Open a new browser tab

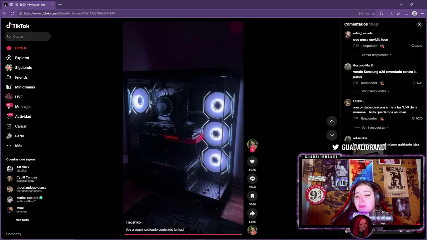(x=60, y=5)
